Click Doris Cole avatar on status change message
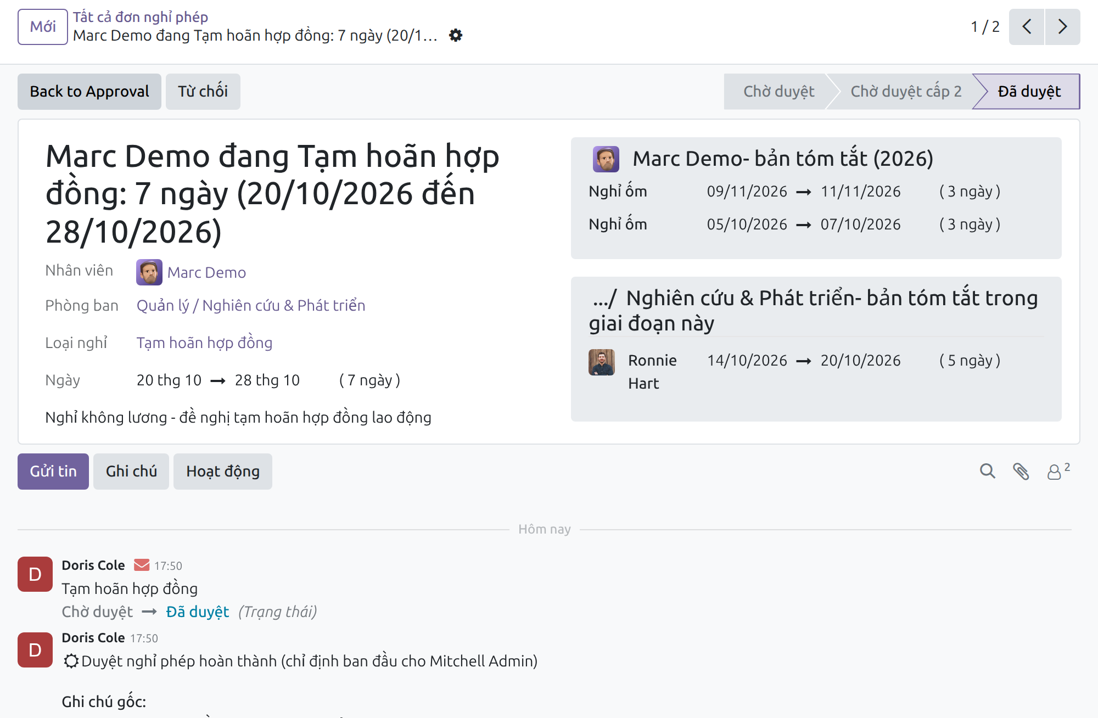The width and height of the screenshot is (1098, 718). click(x=35, y=574)
